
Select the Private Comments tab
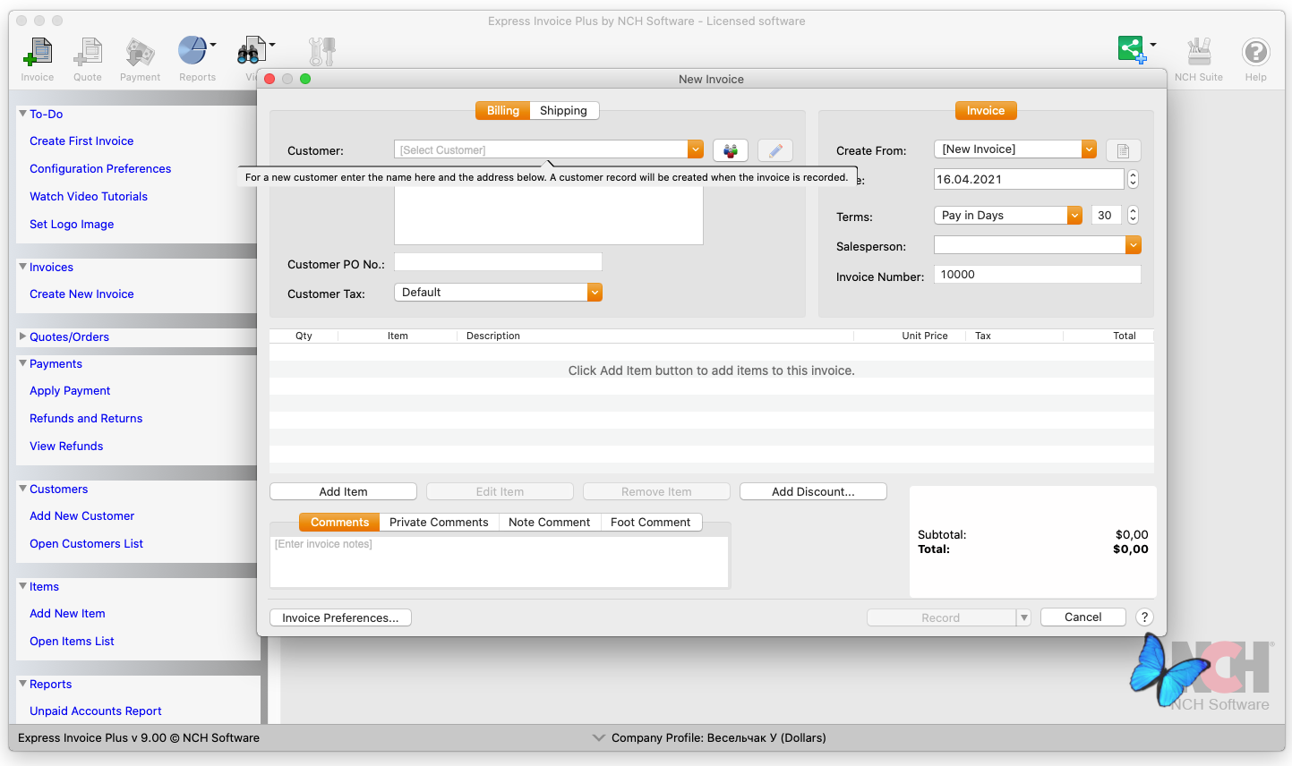[x=439, y=522]
